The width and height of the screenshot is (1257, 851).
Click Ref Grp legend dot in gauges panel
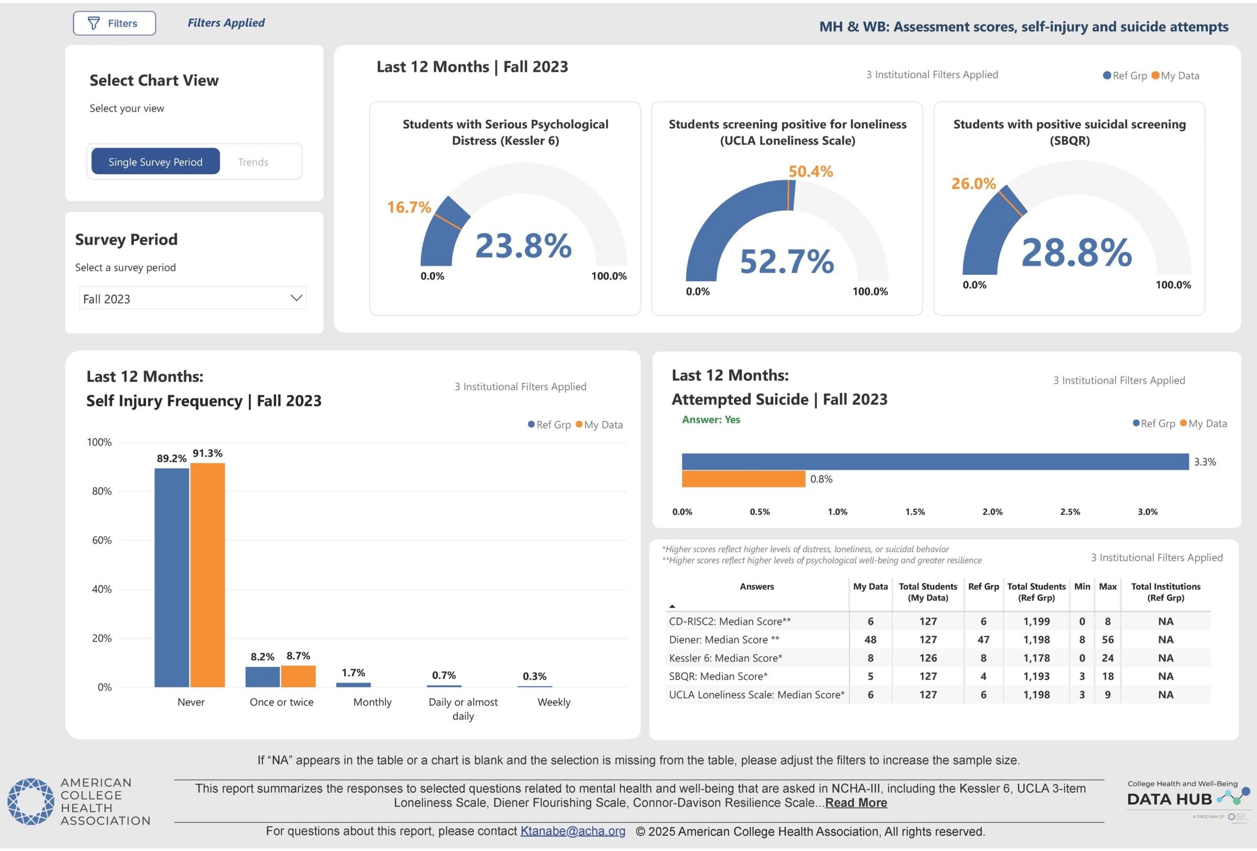click(1107, 76)
